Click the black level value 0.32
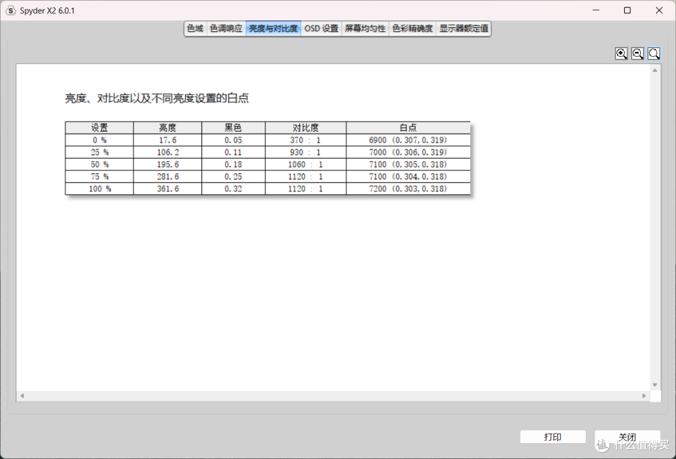This screenshot has height=459, width=676. (233, 188)
